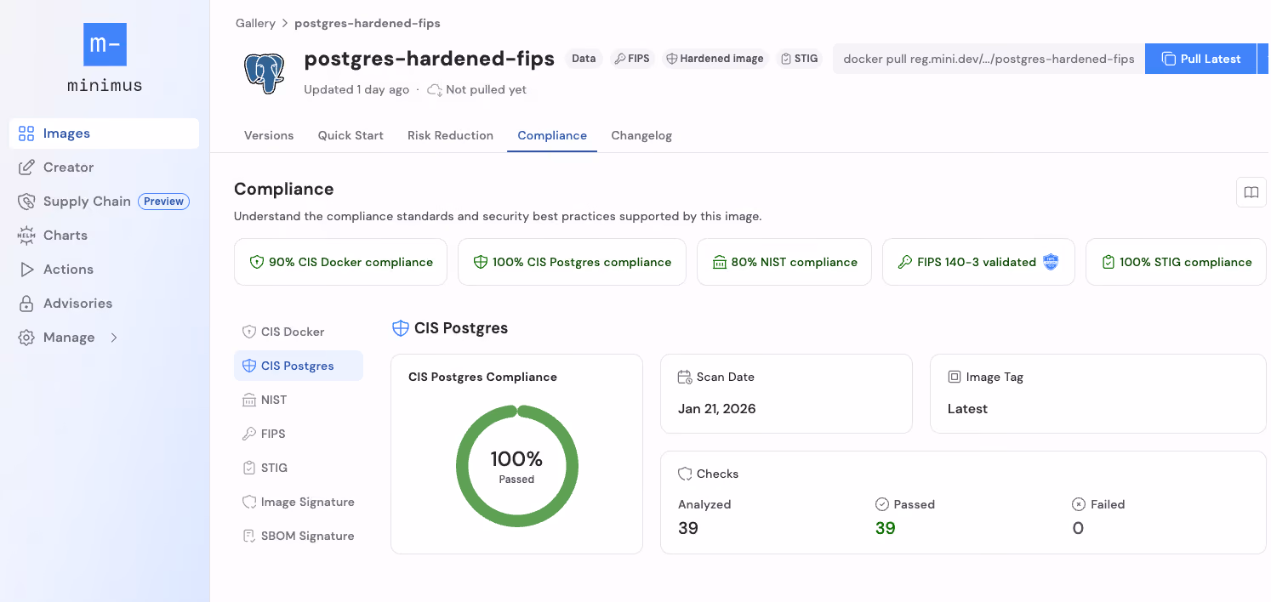Click the FIPS validated certificate badge icon
Screen dimensions: 1271x602
point(1051,262)
